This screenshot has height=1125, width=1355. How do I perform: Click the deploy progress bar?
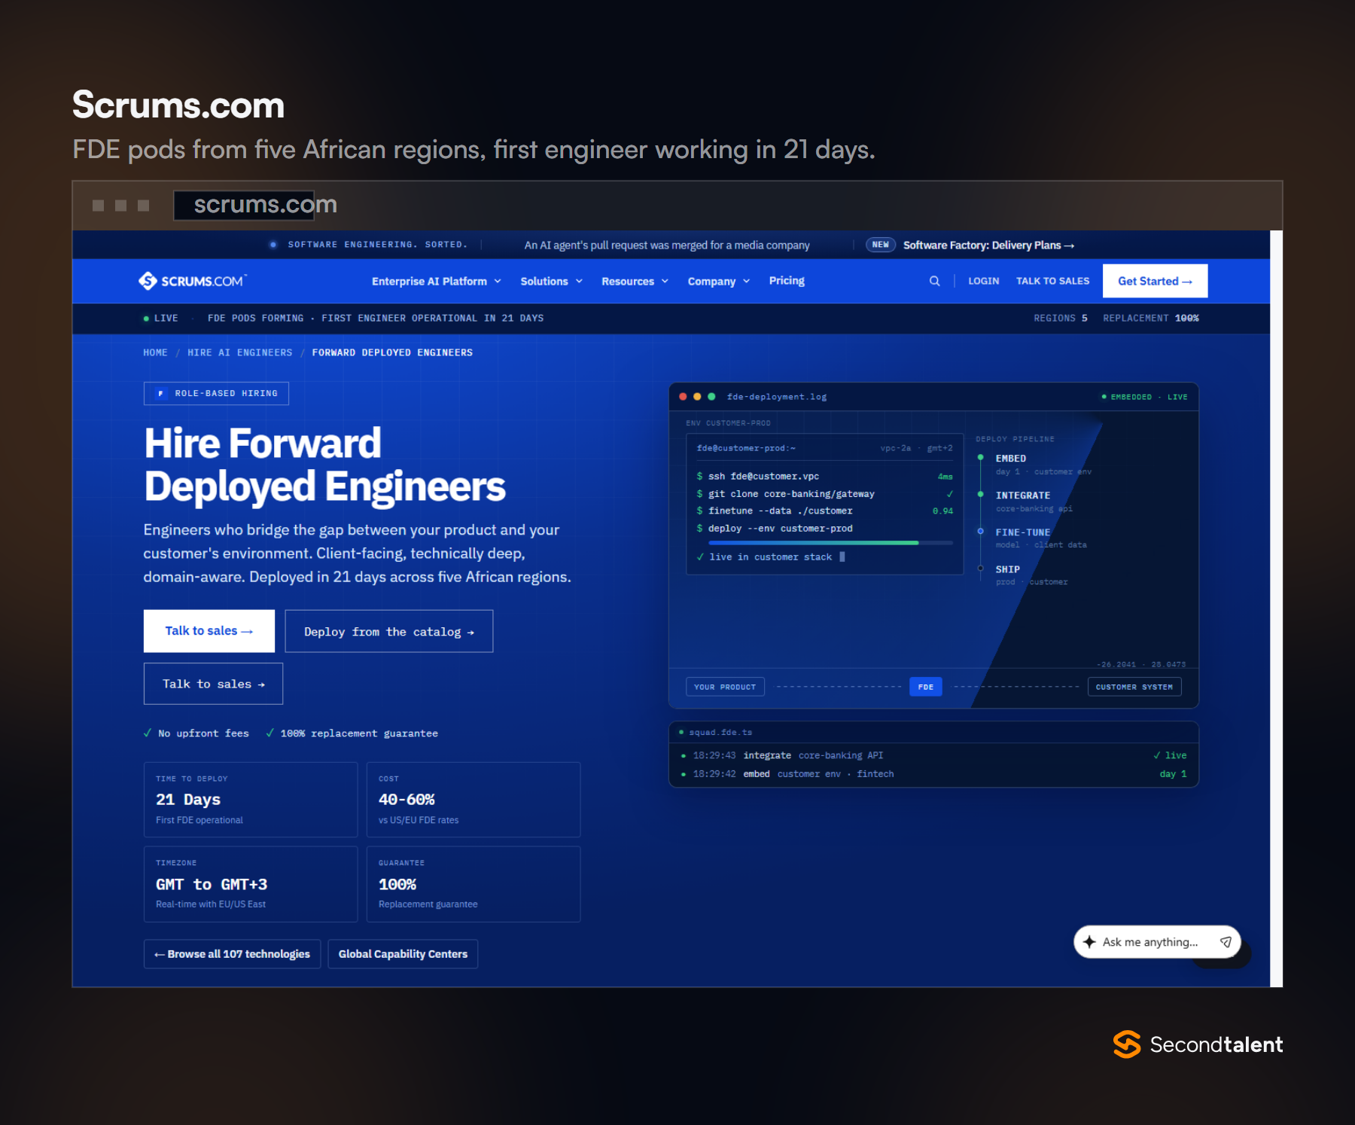pyautogui.click(x=830, y=542)
